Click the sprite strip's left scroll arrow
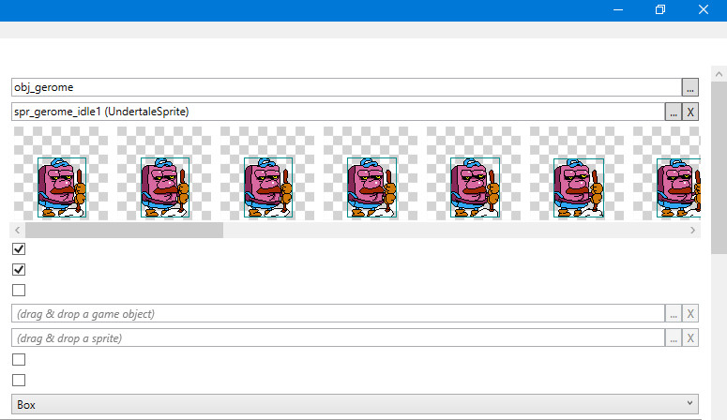The height and width of the screenshot is (420, 727). [18, 230]
